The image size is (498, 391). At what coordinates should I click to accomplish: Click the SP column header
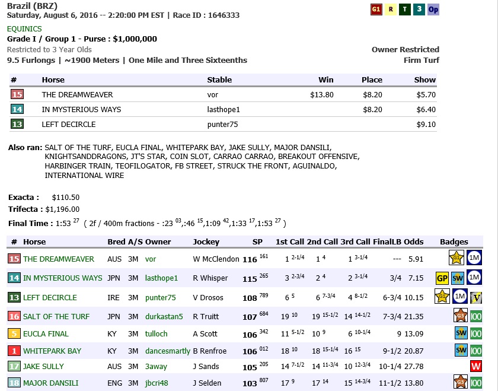tap(257, 242)
